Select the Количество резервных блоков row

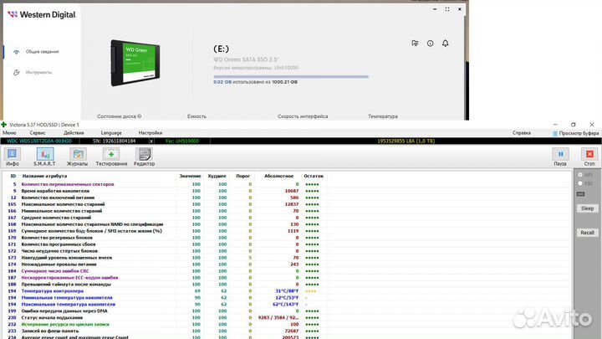[x=165, y=238]
